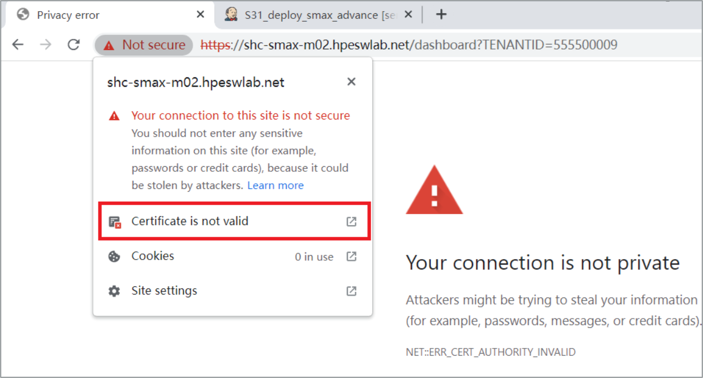Open the Cookies entry
703x378 pixels.
153,256
